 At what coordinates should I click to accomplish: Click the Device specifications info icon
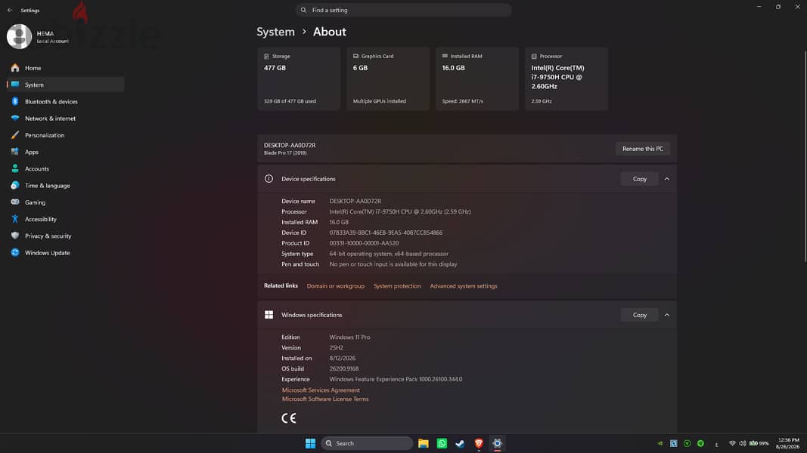coord(268,179)
